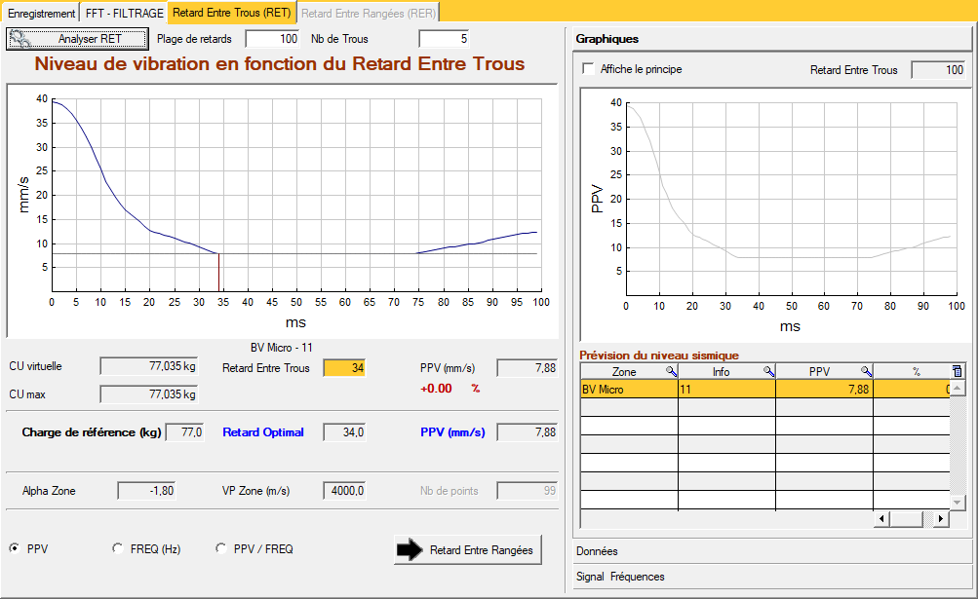978x599 pixels.
Task: Click the Nb de Trous input field
Action: coord(444,39)
